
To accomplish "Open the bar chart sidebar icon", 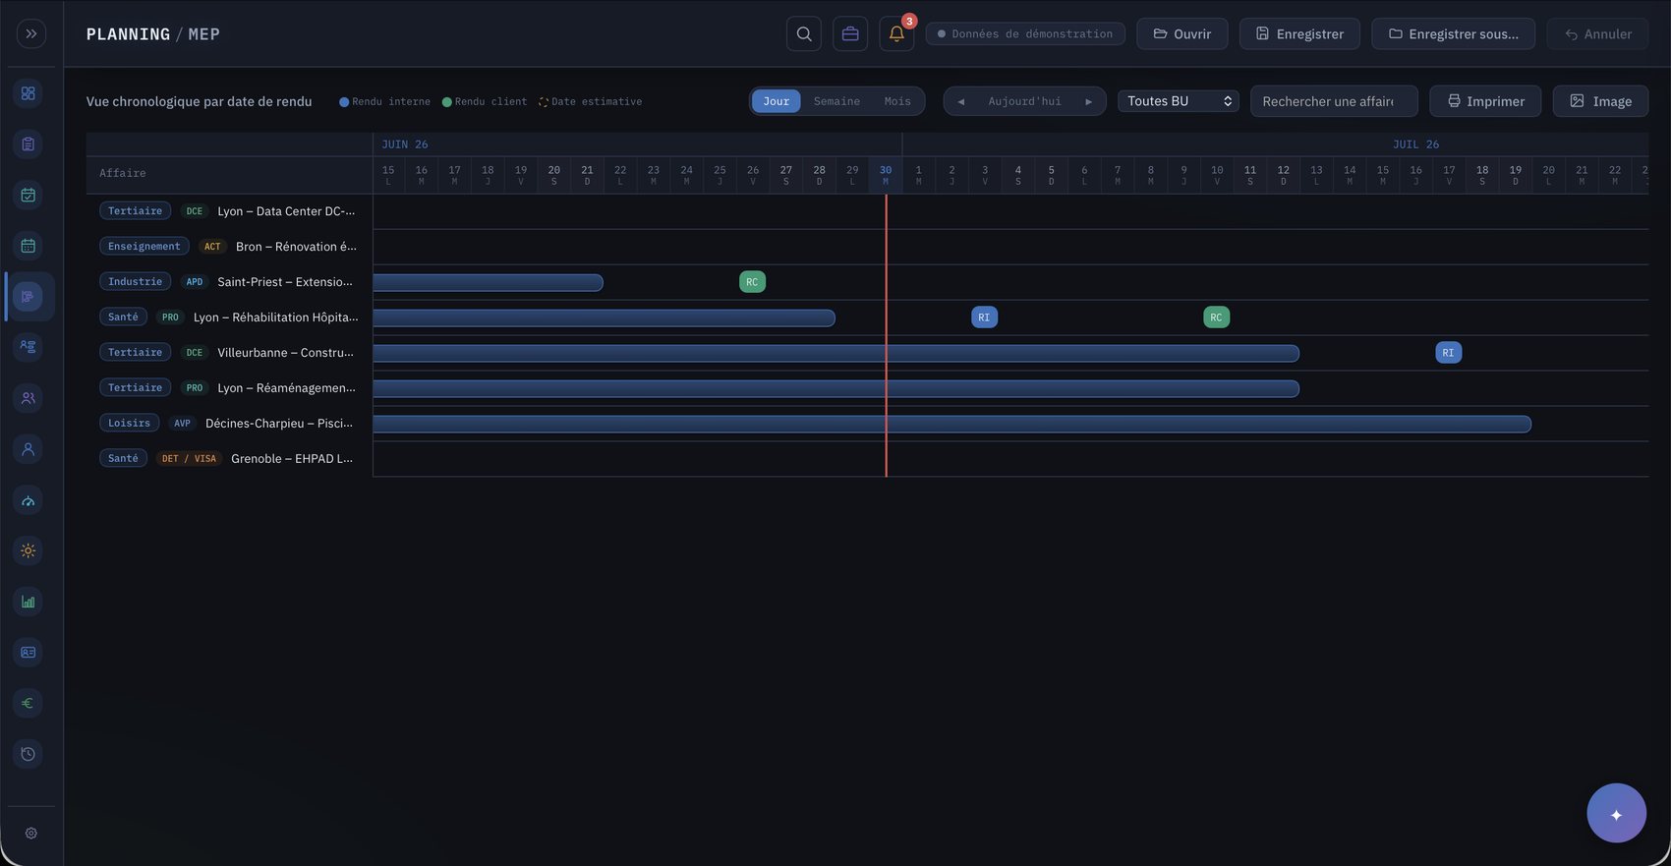I will (29, 602).
